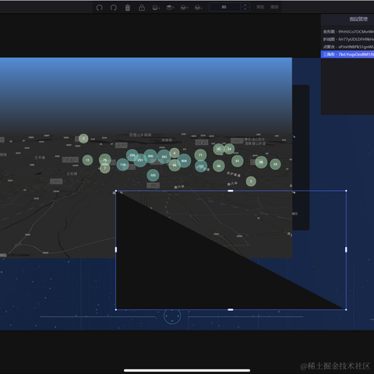Move layer down one level icon
This screenshot has width=374, height=374.
click(199, 8)
